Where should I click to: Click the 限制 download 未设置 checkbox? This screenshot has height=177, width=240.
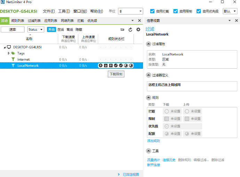[x=167, y=119]
